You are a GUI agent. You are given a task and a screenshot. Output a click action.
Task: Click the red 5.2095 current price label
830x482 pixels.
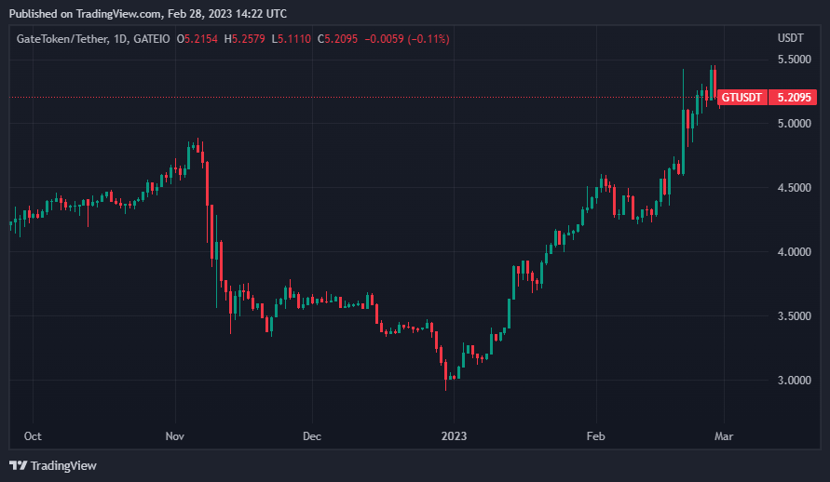point(795,98)
